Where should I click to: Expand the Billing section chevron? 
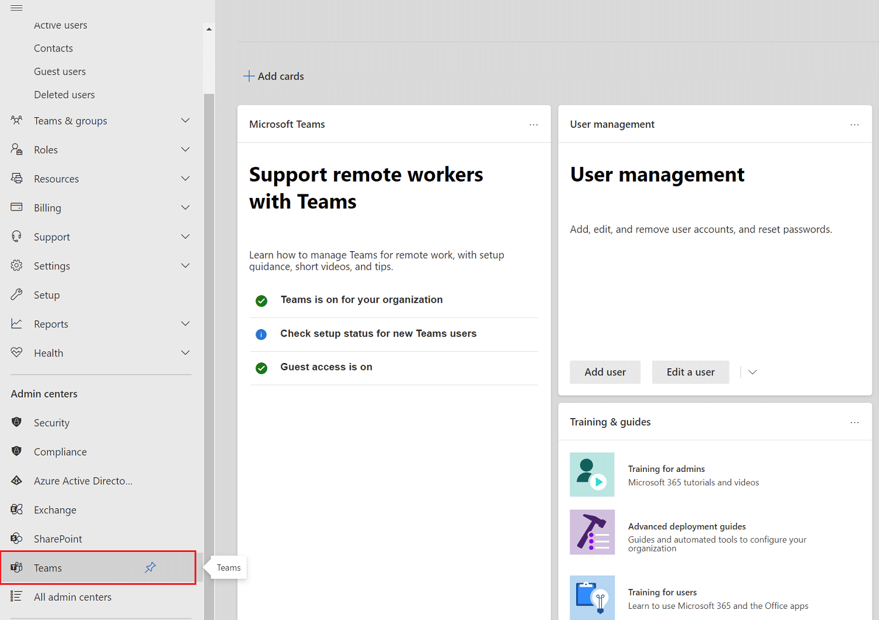(185, 207)
